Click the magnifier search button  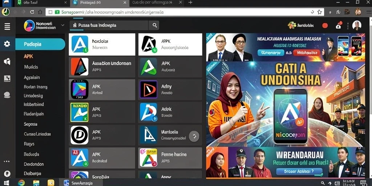click(x=154, y=25)
